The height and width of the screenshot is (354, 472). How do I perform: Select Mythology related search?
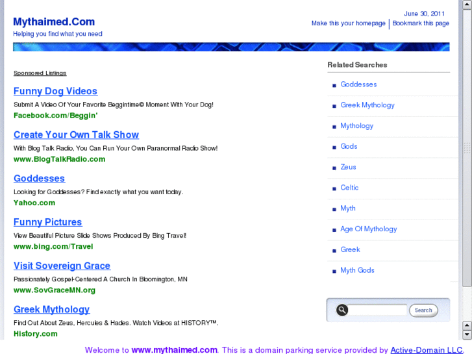coord(356,126)
